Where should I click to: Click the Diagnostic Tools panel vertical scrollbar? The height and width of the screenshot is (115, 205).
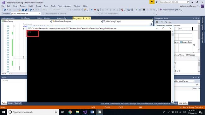(199, 36)
